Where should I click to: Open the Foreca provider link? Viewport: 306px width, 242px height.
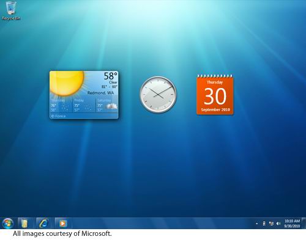[59, 116]
